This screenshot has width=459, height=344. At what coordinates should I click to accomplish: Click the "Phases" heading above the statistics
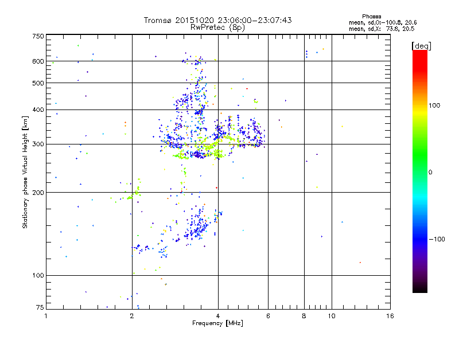click(x=371, y=17)
